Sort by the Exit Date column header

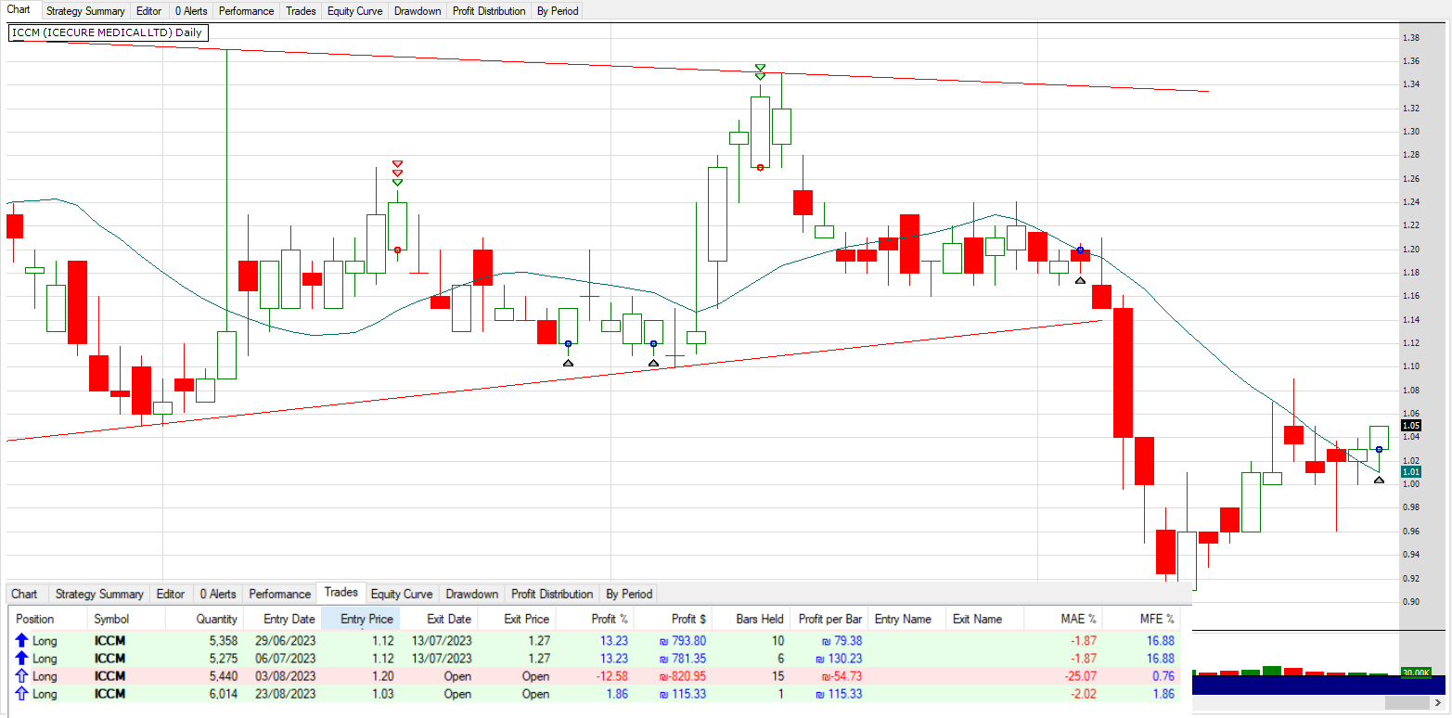438,619
